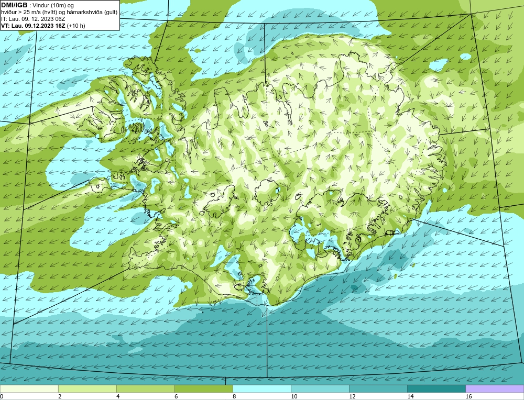Click the legend scale number 4
The image size is (524, 400).
coord(118,396)
